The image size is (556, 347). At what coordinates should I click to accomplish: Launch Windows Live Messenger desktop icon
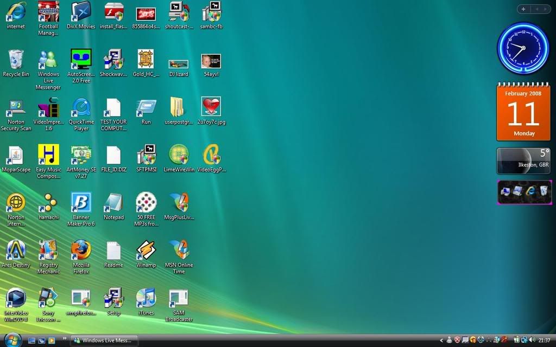[48, 60]
